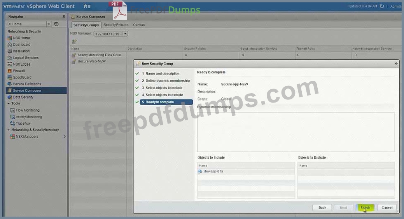This screenshot has width=404, height=219.
Task: Pin the Navigator panel
Action: coord(64,16)
